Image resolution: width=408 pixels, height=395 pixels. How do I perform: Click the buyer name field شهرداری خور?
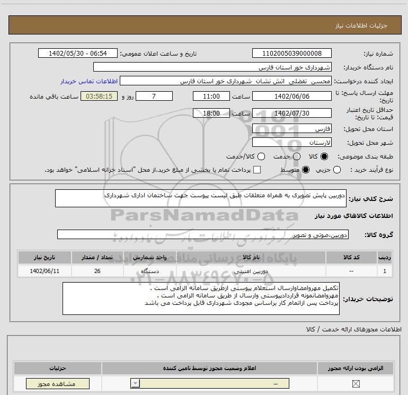[x=212, y=67]
